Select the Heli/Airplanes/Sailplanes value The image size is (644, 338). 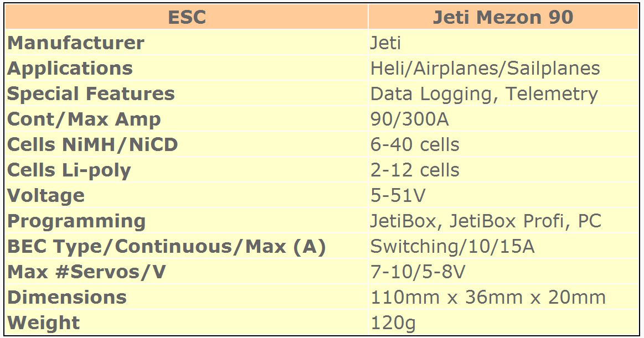[485, 69]
